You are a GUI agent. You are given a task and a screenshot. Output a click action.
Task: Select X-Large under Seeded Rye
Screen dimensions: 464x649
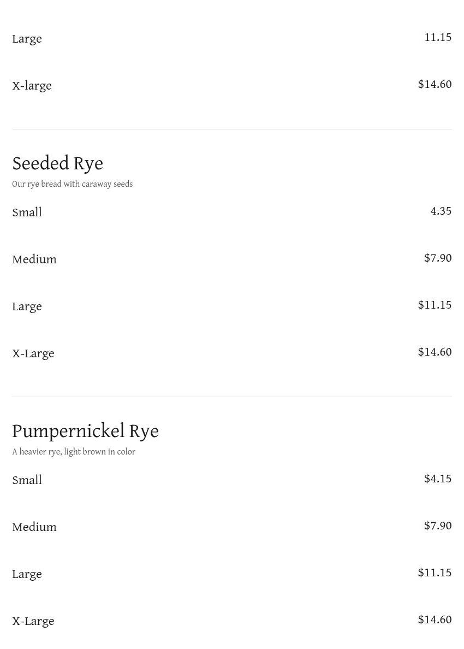click(33, 353)
